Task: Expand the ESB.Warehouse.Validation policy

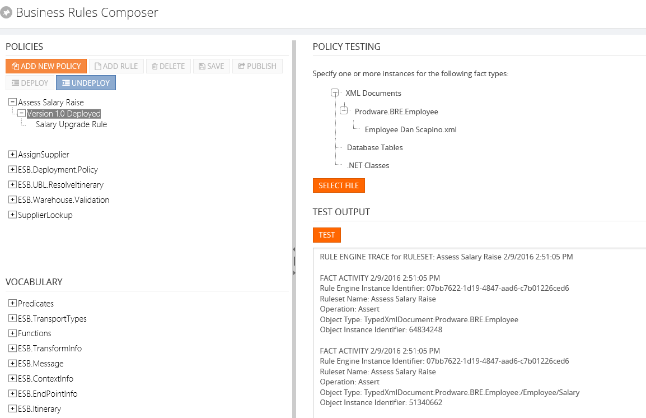Action: [x=12, y=199]
